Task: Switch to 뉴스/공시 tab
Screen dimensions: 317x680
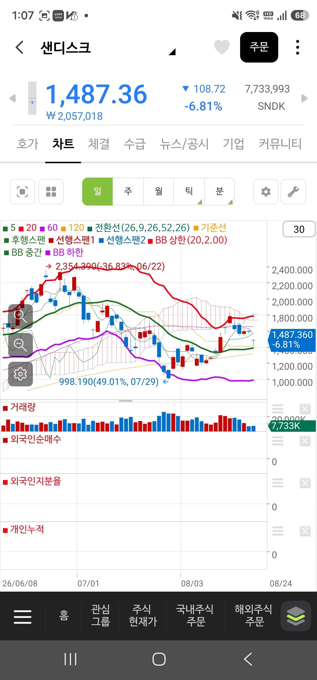Action: pyautogui.click(x=184, y=144)
